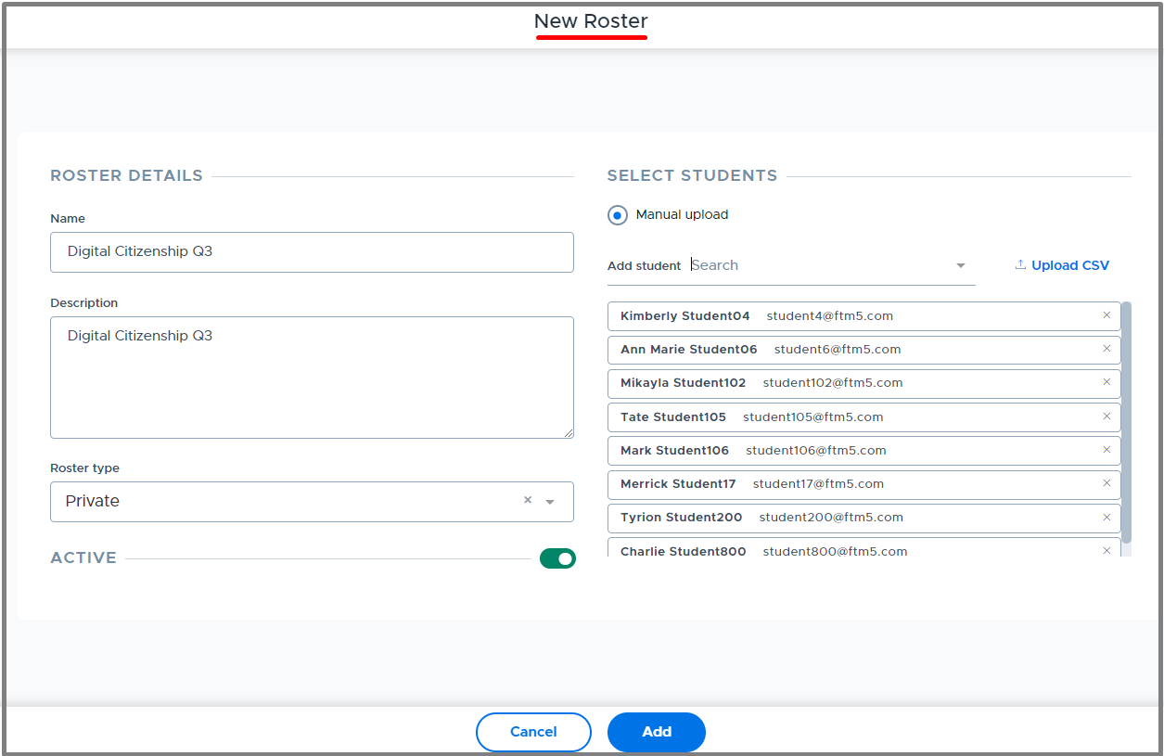Clear the Private roster type selection
The width and height of the screenshot is (1164, 756).
coord(528,500)
